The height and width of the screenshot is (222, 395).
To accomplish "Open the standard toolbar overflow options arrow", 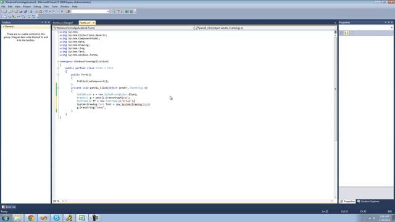I will coord(135,12).
